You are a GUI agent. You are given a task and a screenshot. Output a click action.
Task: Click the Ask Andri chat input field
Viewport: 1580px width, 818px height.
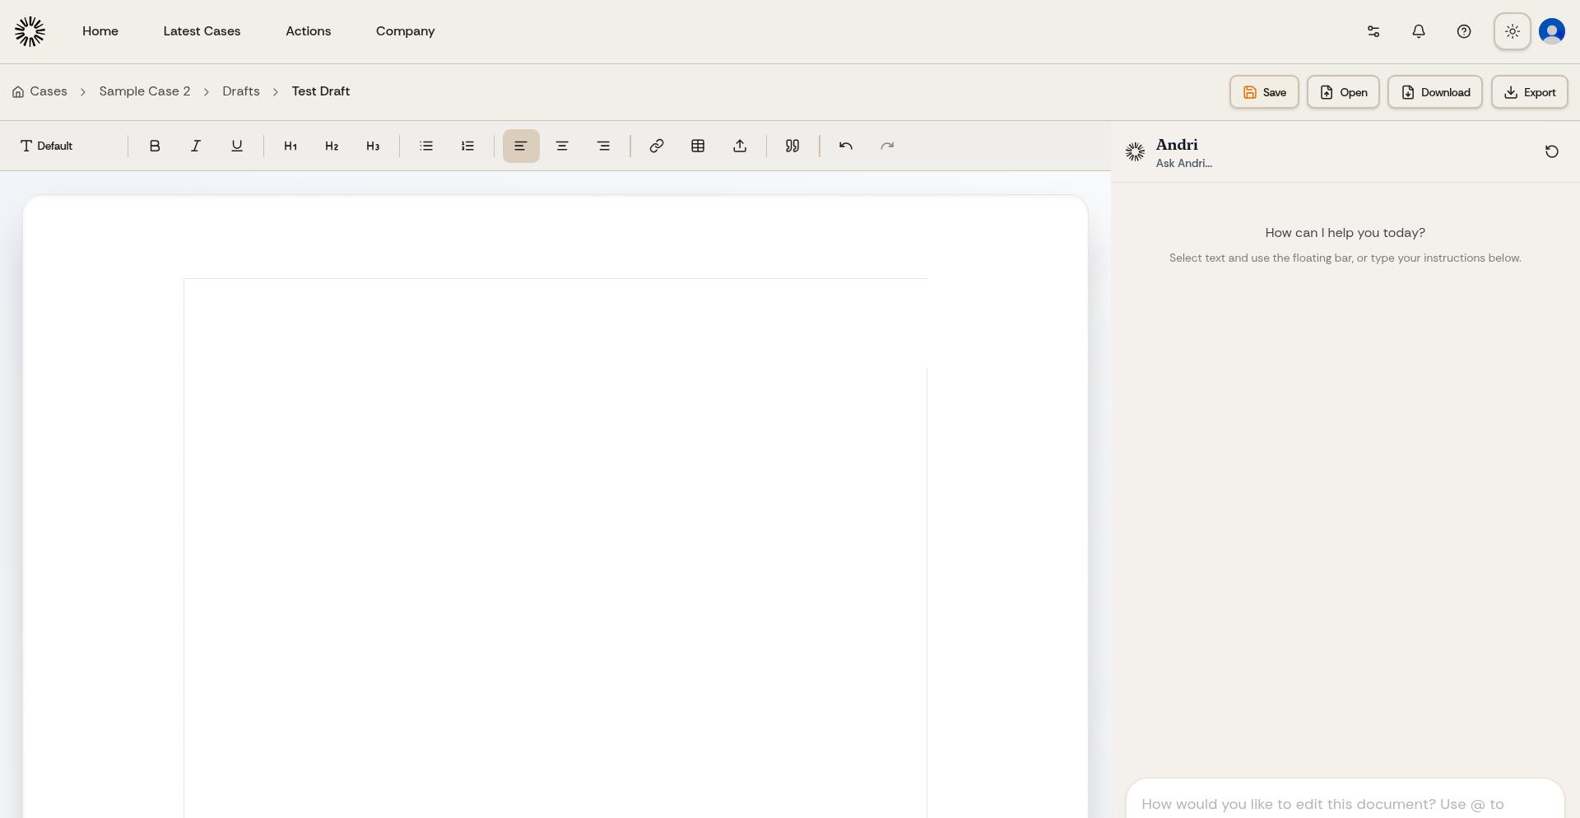[x=1344, y=804]
